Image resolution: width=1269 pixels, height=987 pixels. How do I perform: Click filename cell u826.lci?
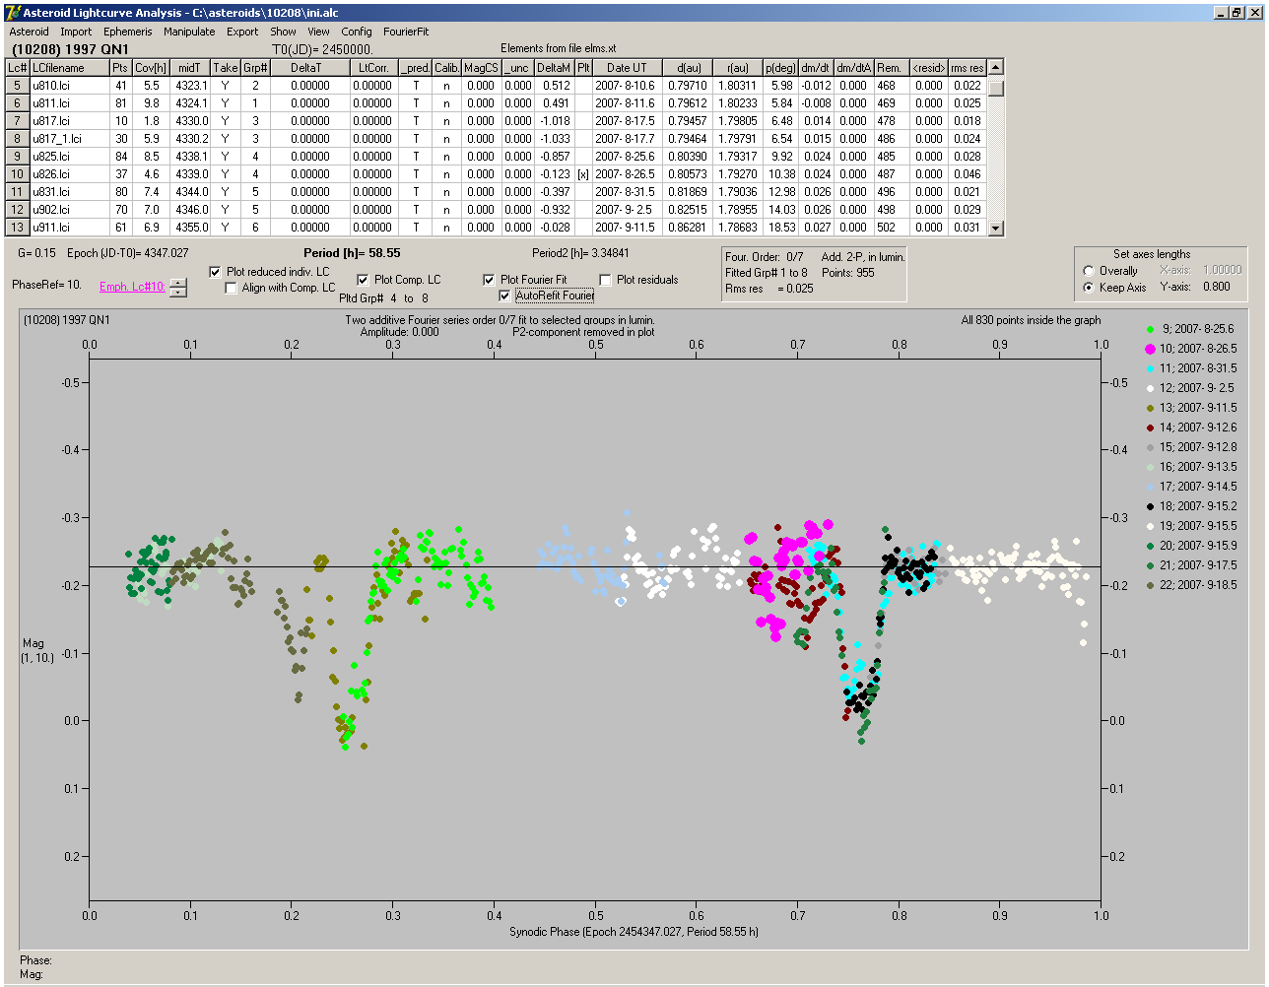(x=69, y=174)
